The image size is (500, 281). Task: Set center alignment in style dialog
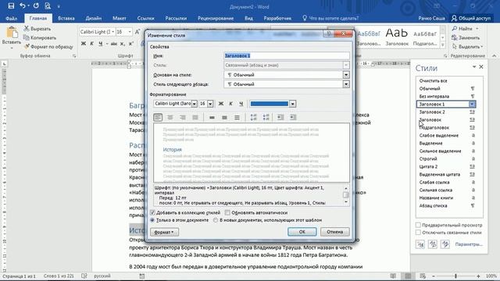click(170, 118)
